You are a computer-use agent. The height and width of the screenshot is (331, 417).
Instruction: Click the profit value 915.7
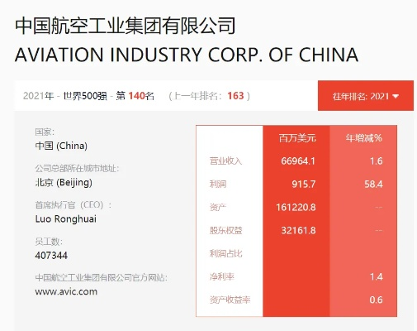click(x=304, y=184)
